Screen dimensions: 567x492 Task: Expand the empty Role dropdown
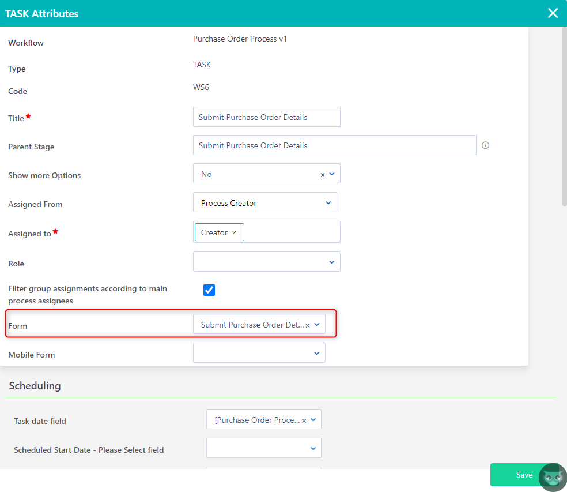[x=331, y=261]
